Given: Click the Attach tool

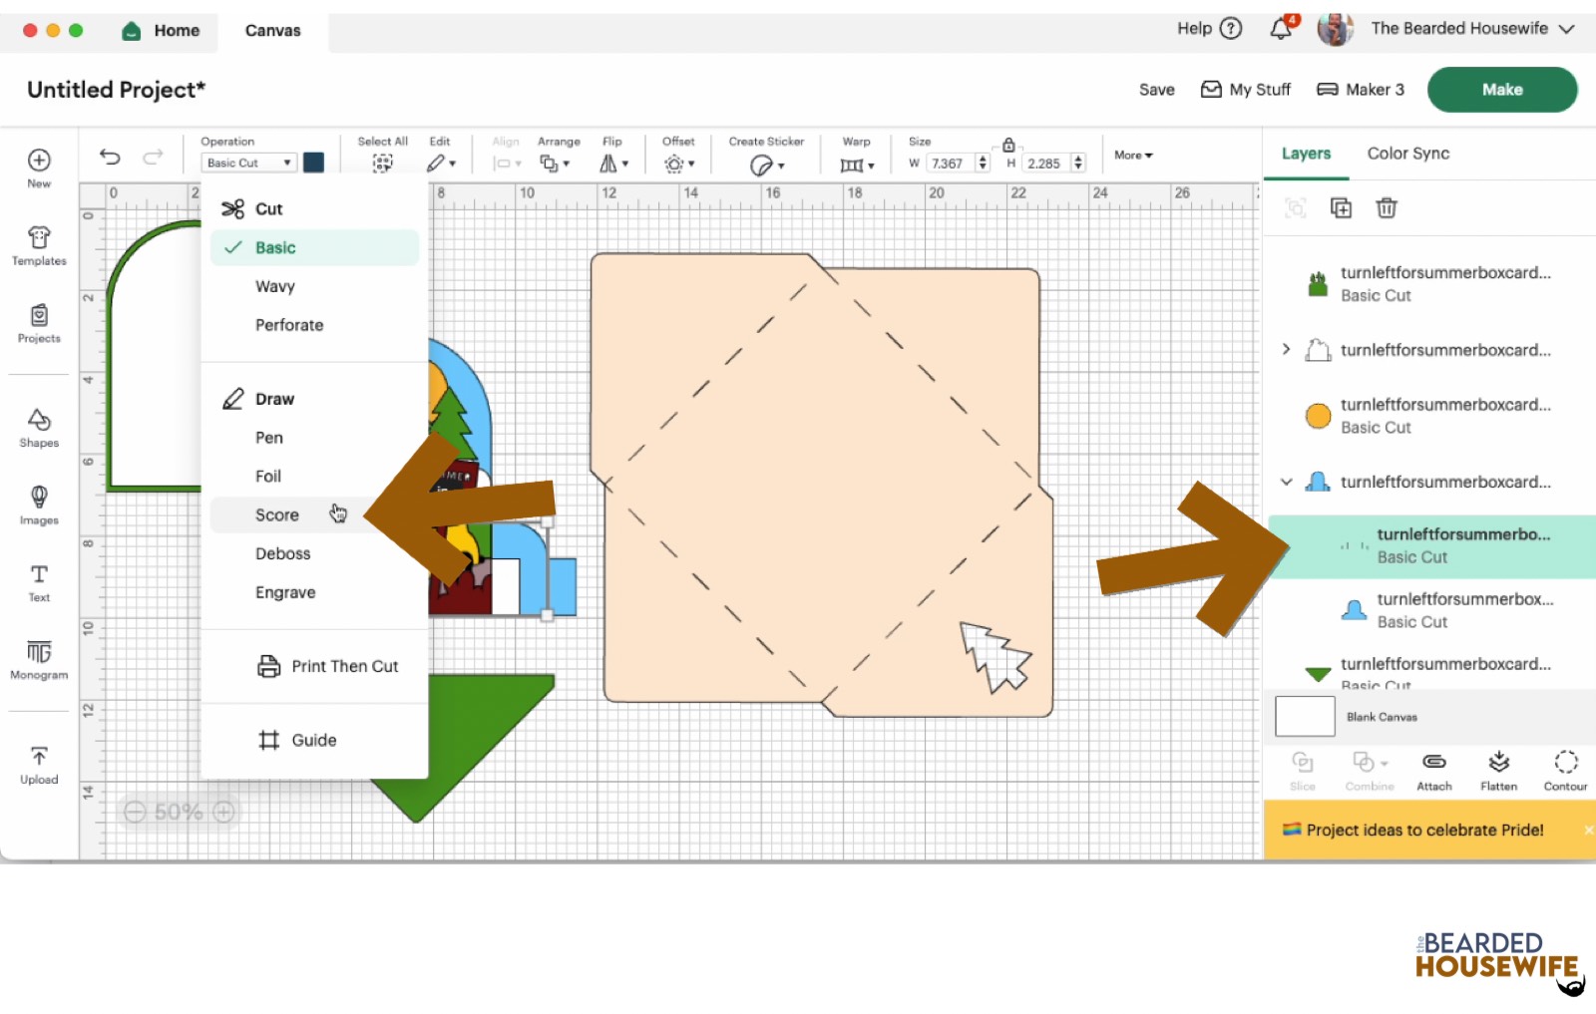Looking at the screenshot, I should coord(1434,772).
